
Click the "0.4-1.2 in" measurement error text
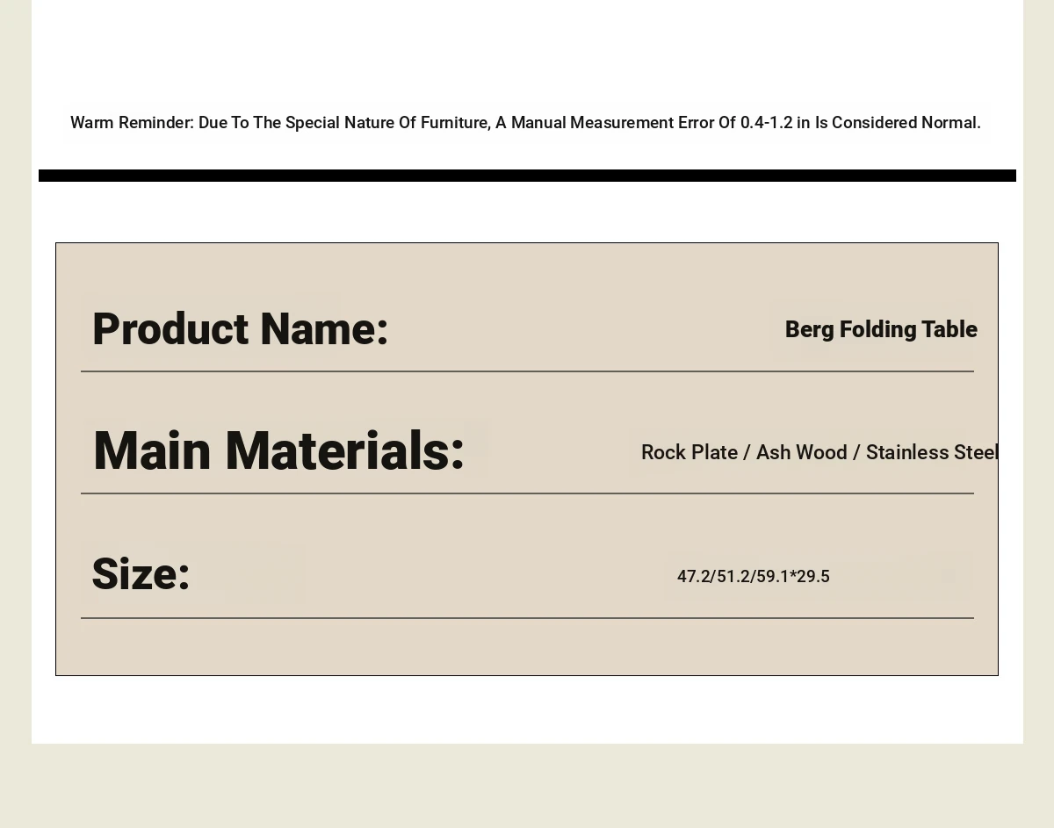click(775, 123)
